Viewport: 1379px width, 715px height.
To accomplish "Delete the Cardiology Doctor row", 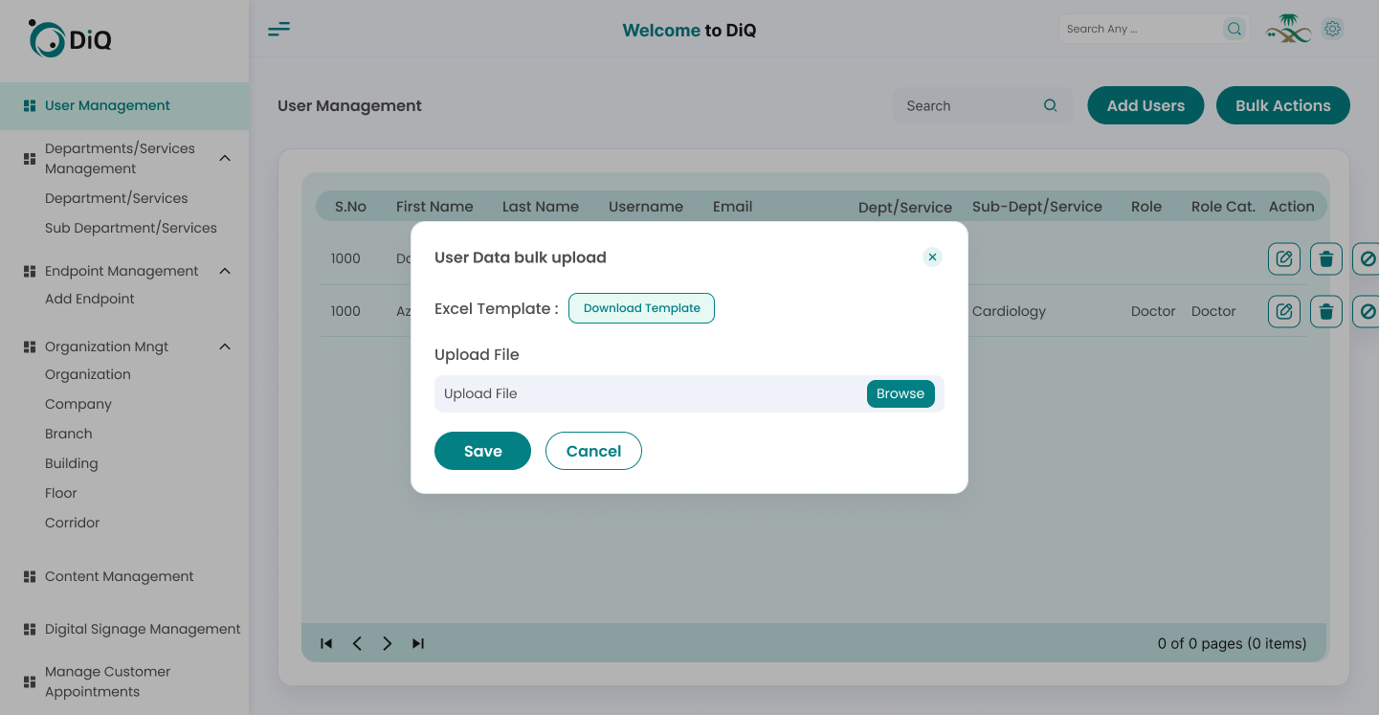I will click(1326, 311).
